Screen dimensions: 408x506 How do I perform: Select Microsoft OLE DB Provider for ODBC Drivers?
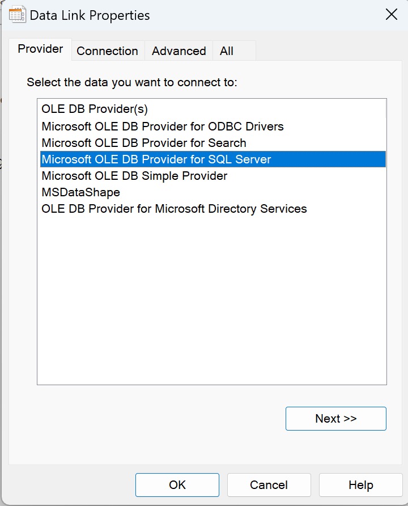click(x=163, y=126)
